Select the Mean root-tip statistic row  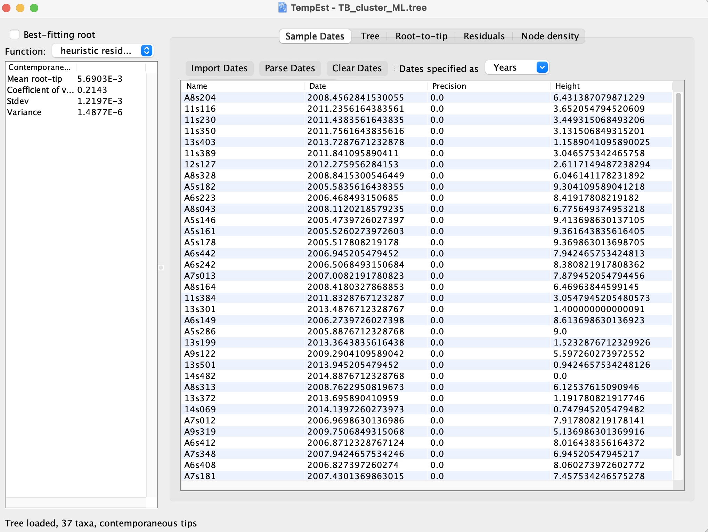point(76,79)
